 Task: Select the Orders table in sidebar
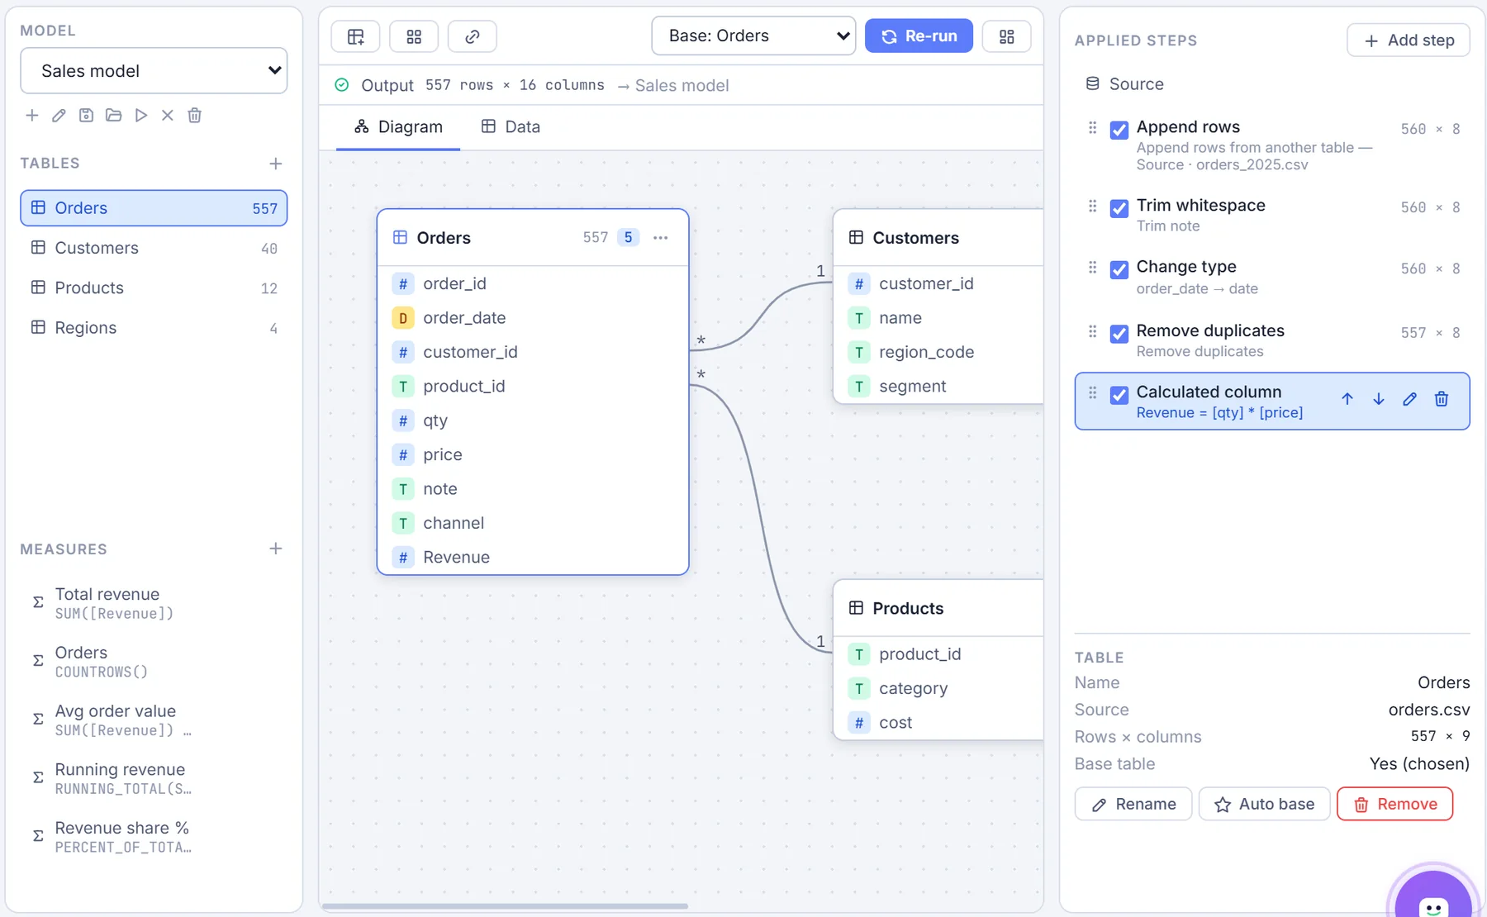(154, 208)
